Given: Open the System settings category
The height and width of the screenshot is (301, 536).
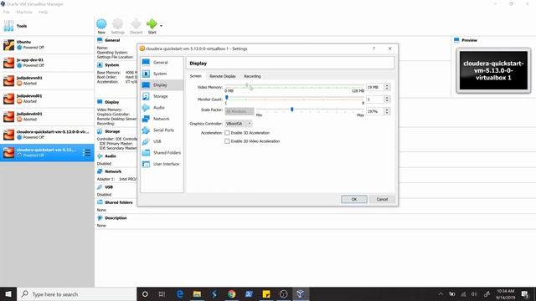Looking at the screenshot, I should [162, 74].
